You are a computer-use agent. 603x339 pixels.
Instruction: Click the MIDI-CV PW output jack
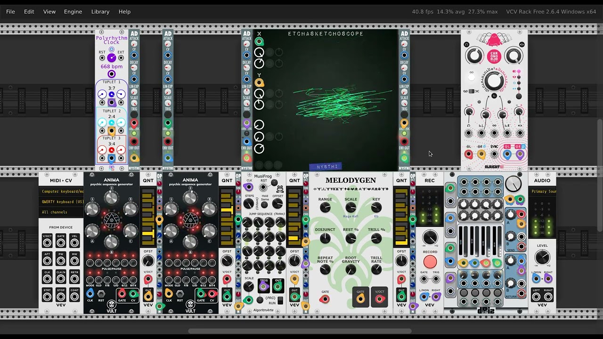click(x=61, y=261)
